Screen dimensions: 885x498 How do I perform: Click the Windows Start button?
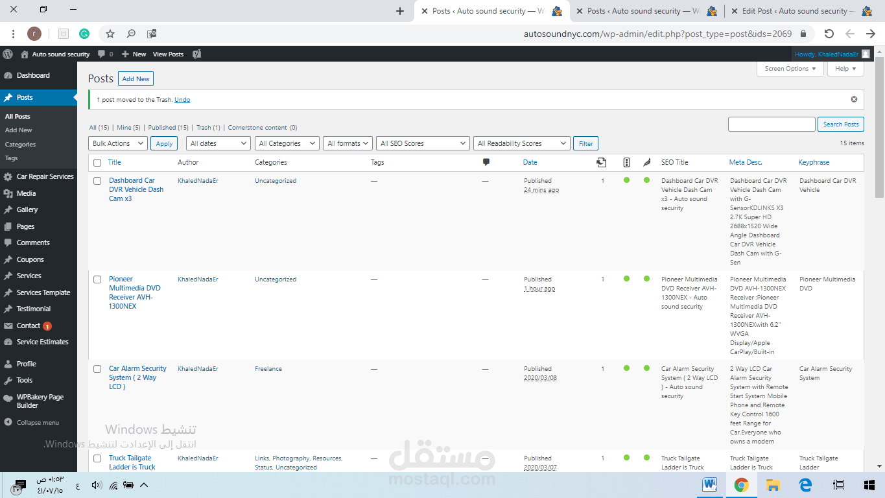(869, 484)
